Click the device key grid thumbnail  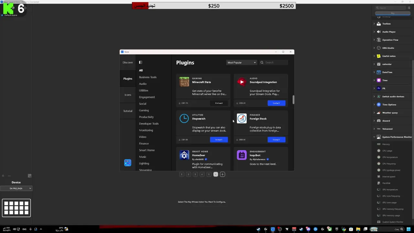[x=16, y=208]
